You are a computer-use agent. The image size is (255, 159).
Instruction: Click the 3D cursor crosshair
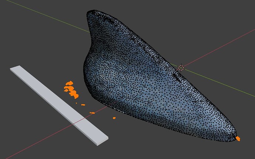tap(181, 68)
